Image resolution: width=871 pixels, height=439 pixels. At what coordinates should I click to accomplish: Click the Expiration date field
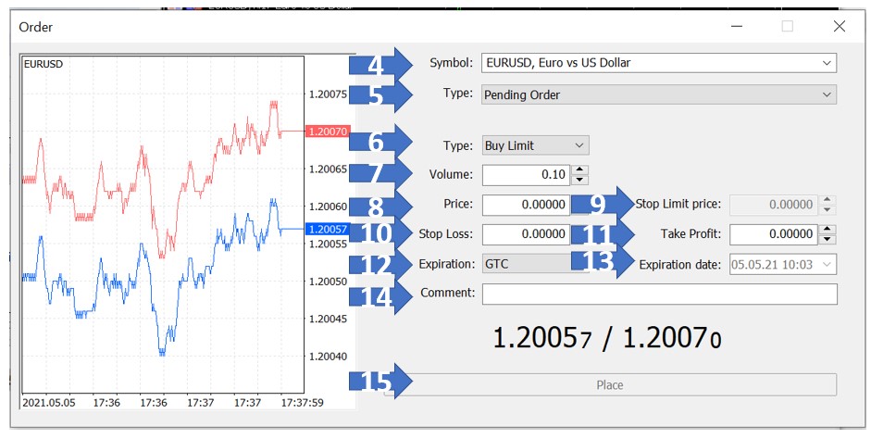pyautogui.click(x=782, y=264)
